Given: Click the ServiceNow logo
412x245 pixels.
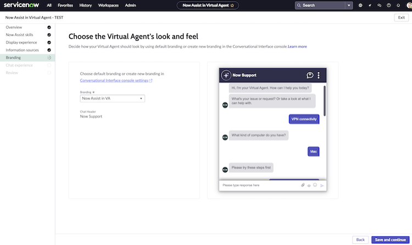Looking at the screenshot, I should pos(21,5).
